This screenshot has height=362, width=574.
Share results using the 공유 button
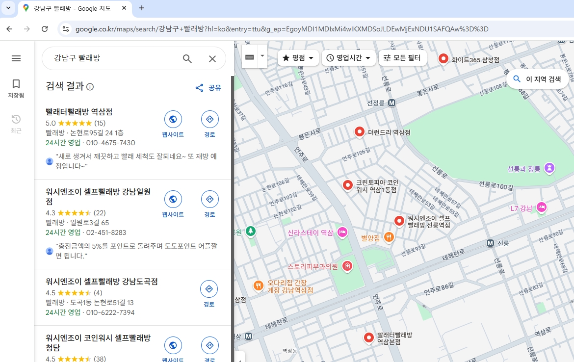(209, 88)
